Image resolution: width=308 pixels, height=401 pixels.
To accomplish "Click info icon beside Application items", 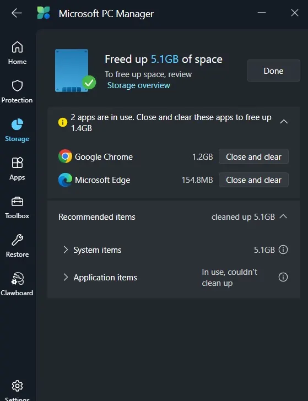I will point(283,277).
